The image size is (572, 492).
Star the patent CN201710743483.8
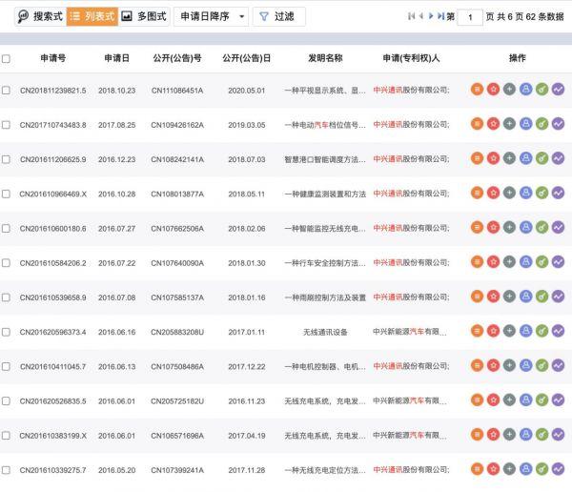coord(493,124)
